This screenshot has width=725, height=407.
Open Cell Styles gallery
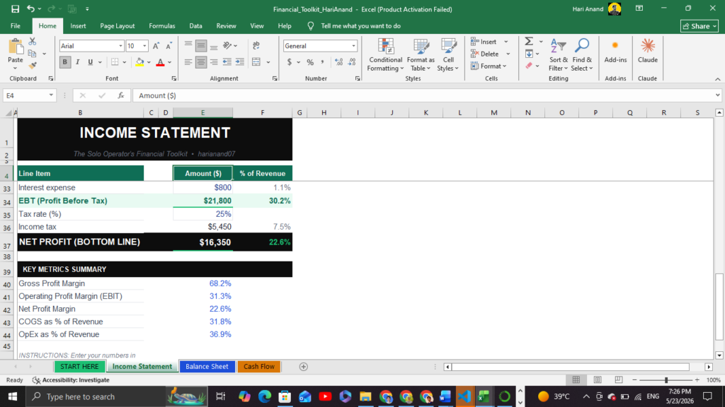[x=447, y=55]
